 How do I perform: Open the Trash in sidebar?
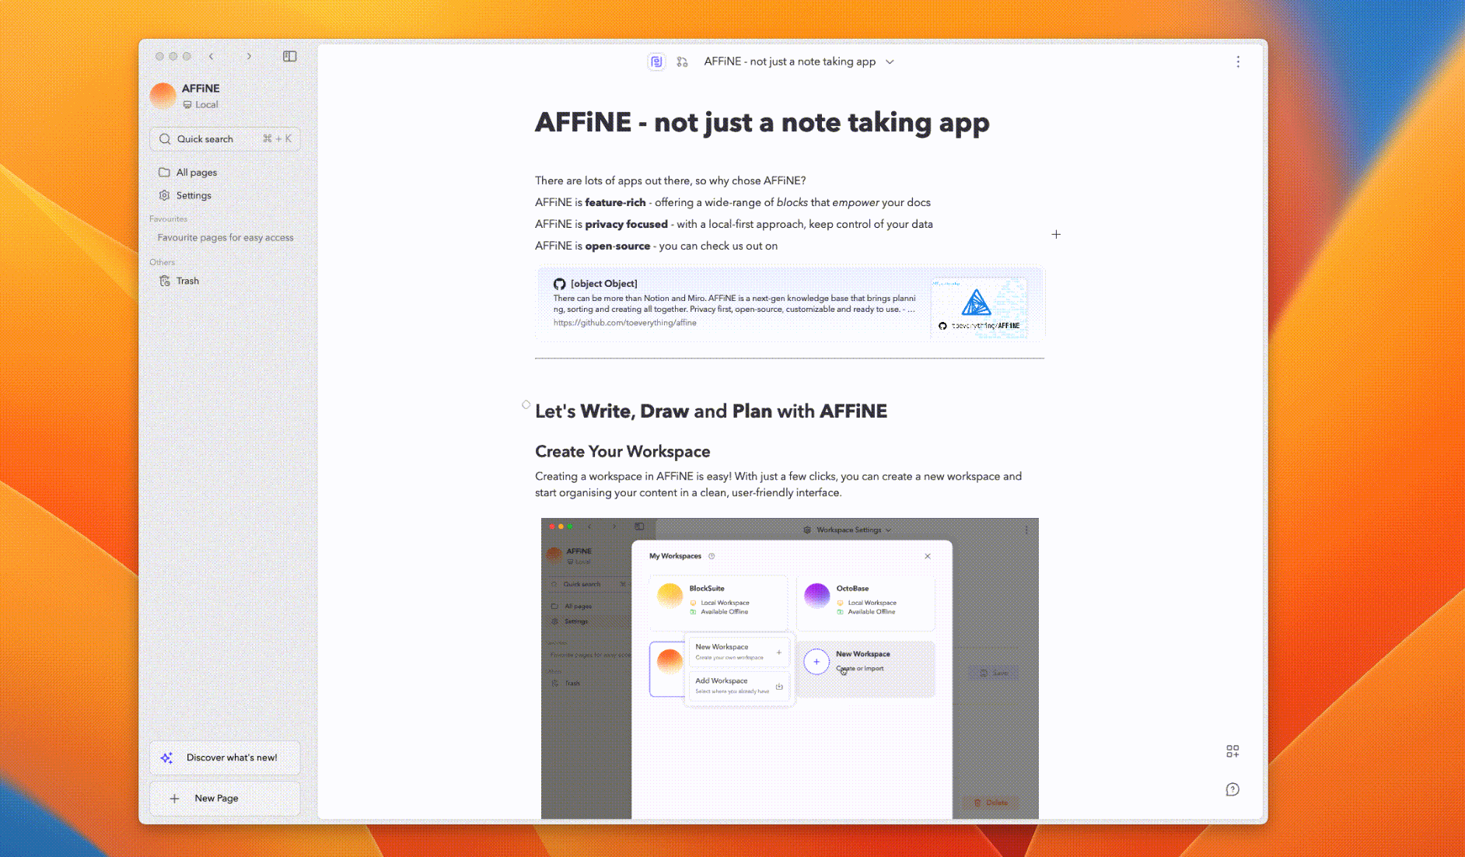[225, 281]
